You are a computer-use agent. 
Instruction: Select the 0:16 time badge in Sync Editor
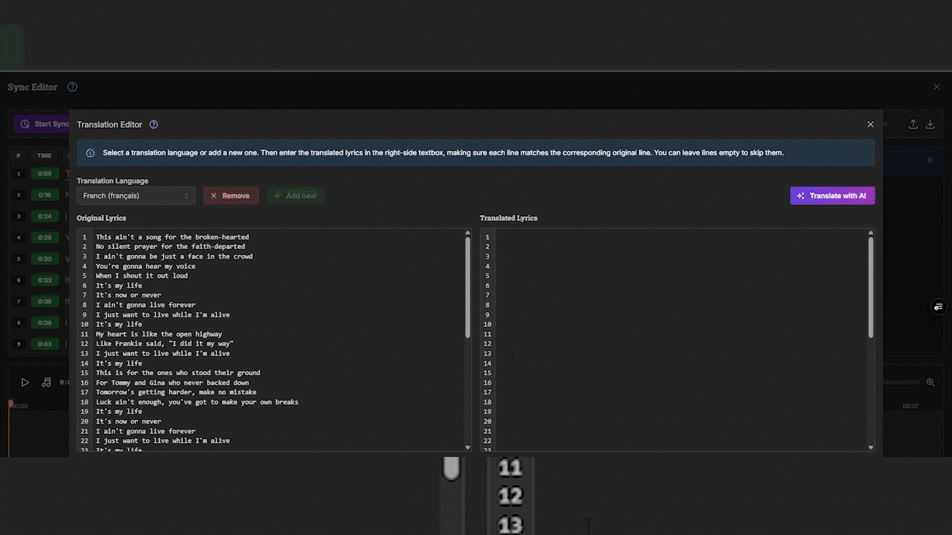click(45, 195)
